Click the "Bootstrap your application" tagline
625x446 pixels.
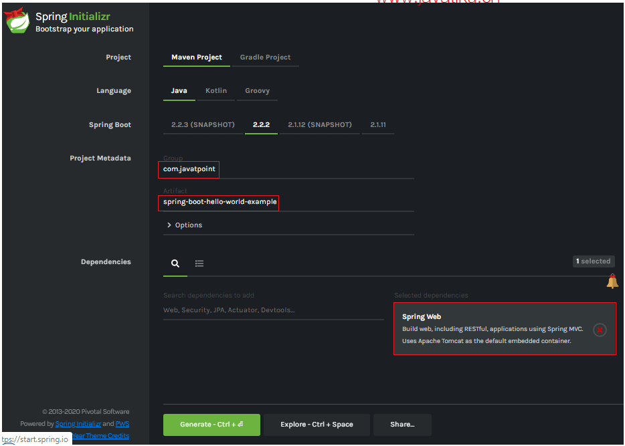84,29
